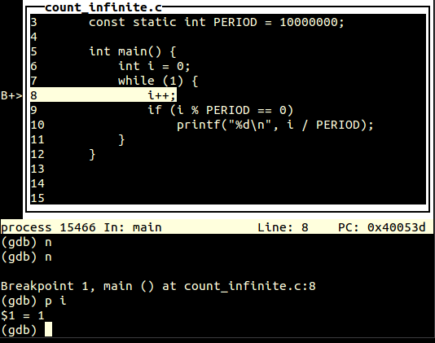The width and height of the screenshot is (435, 343).
Task: Click the gdb prompt cursor block
Action: coord(48,329)
